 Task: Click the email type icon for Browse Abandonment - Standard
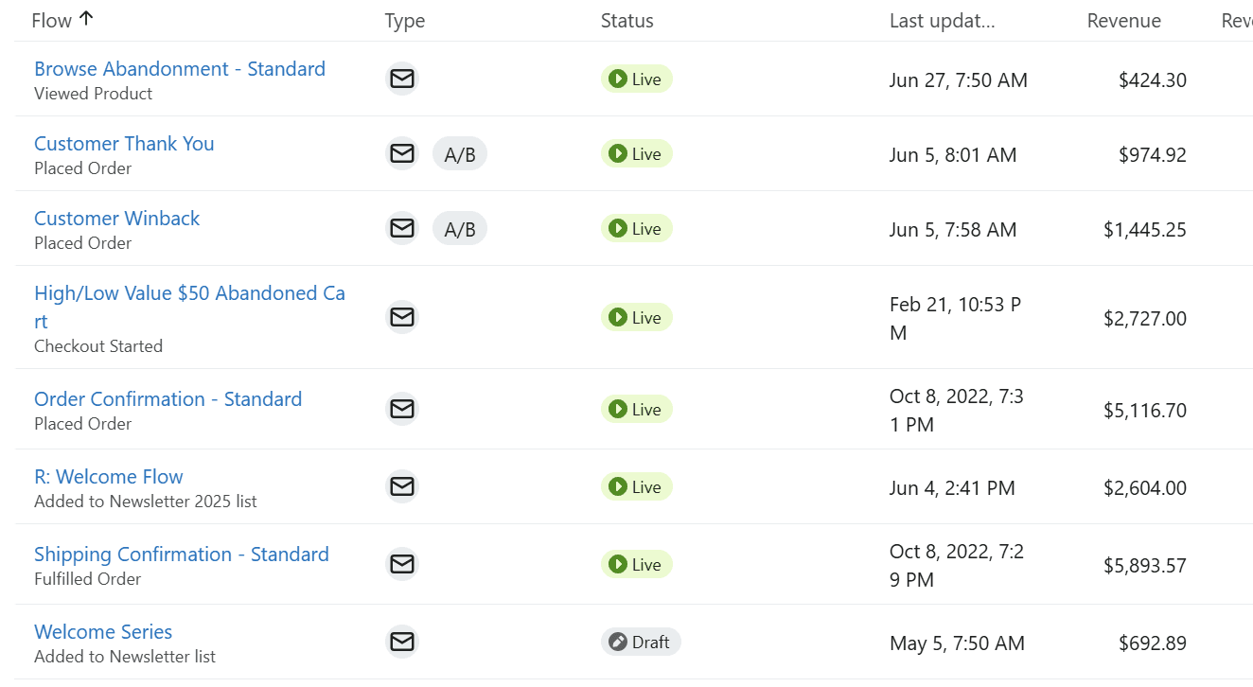(x=401, y=79)
